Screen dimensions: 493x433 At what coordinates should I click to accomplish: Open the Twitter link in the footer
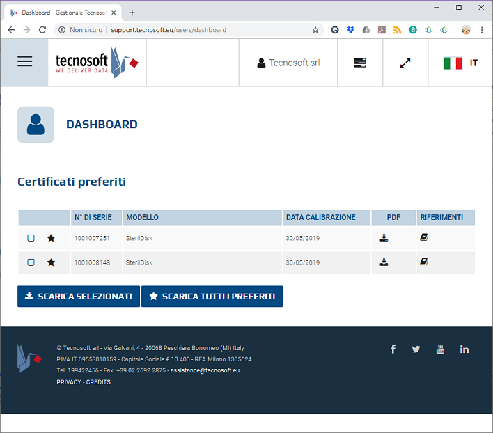pos(416,349)
